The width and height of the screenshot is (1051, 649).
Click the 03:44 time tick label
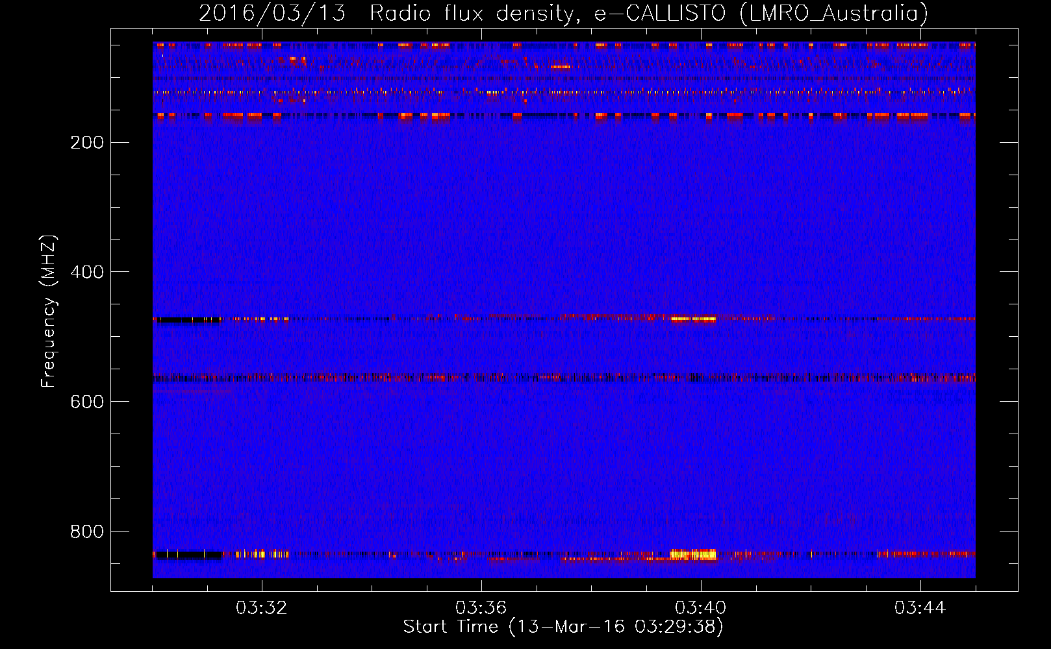point(920,608)
